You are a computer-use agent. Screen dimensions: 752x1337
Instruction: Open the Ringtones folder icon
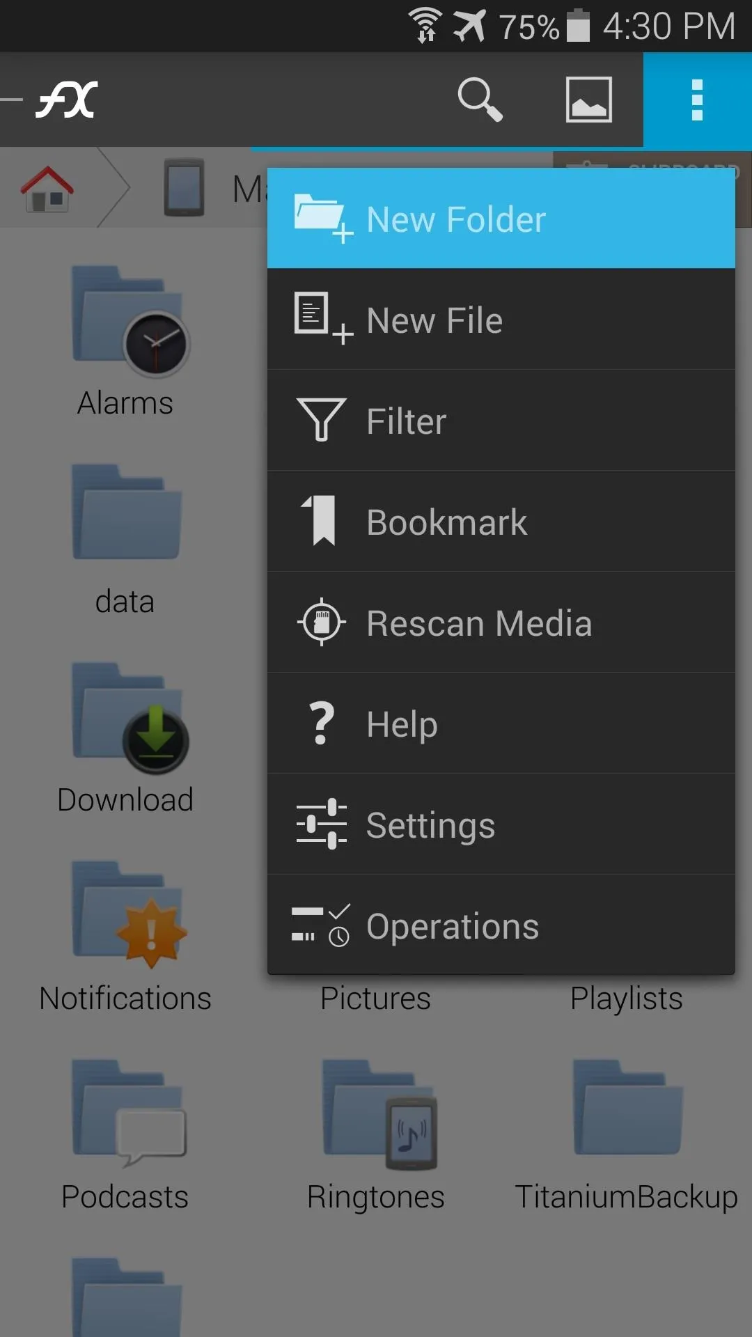coord(380,1113)
